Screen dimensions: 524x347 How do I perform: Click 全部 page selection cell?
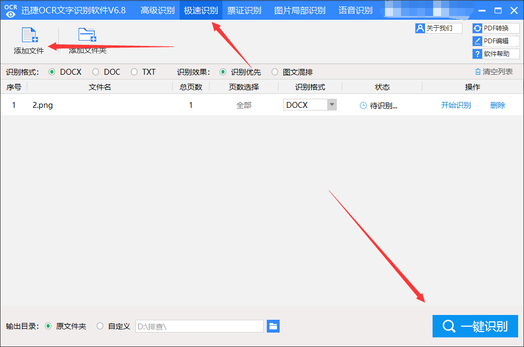coord(244,106)
